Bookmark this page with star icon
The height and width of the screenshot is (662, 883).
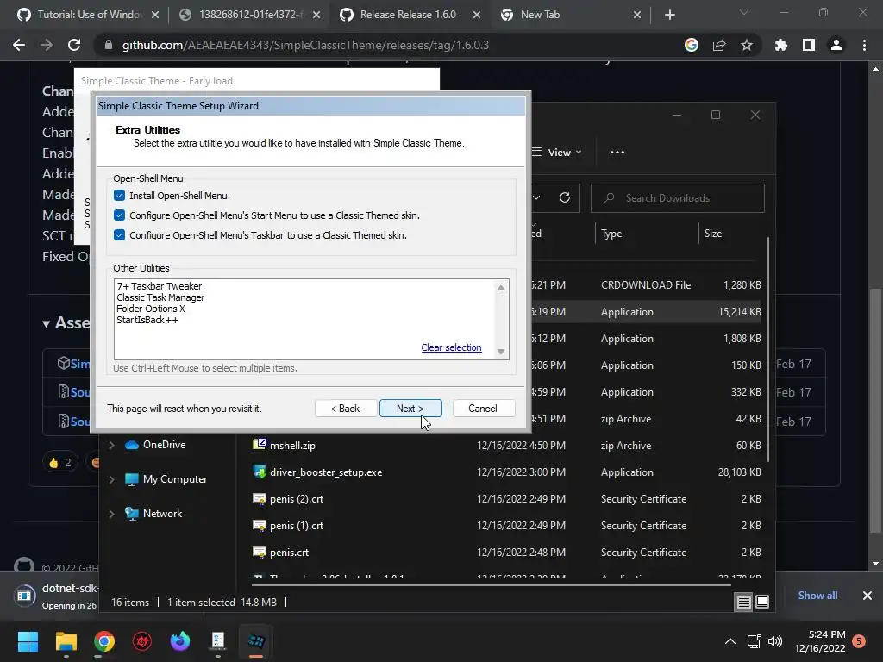point(747,45)
